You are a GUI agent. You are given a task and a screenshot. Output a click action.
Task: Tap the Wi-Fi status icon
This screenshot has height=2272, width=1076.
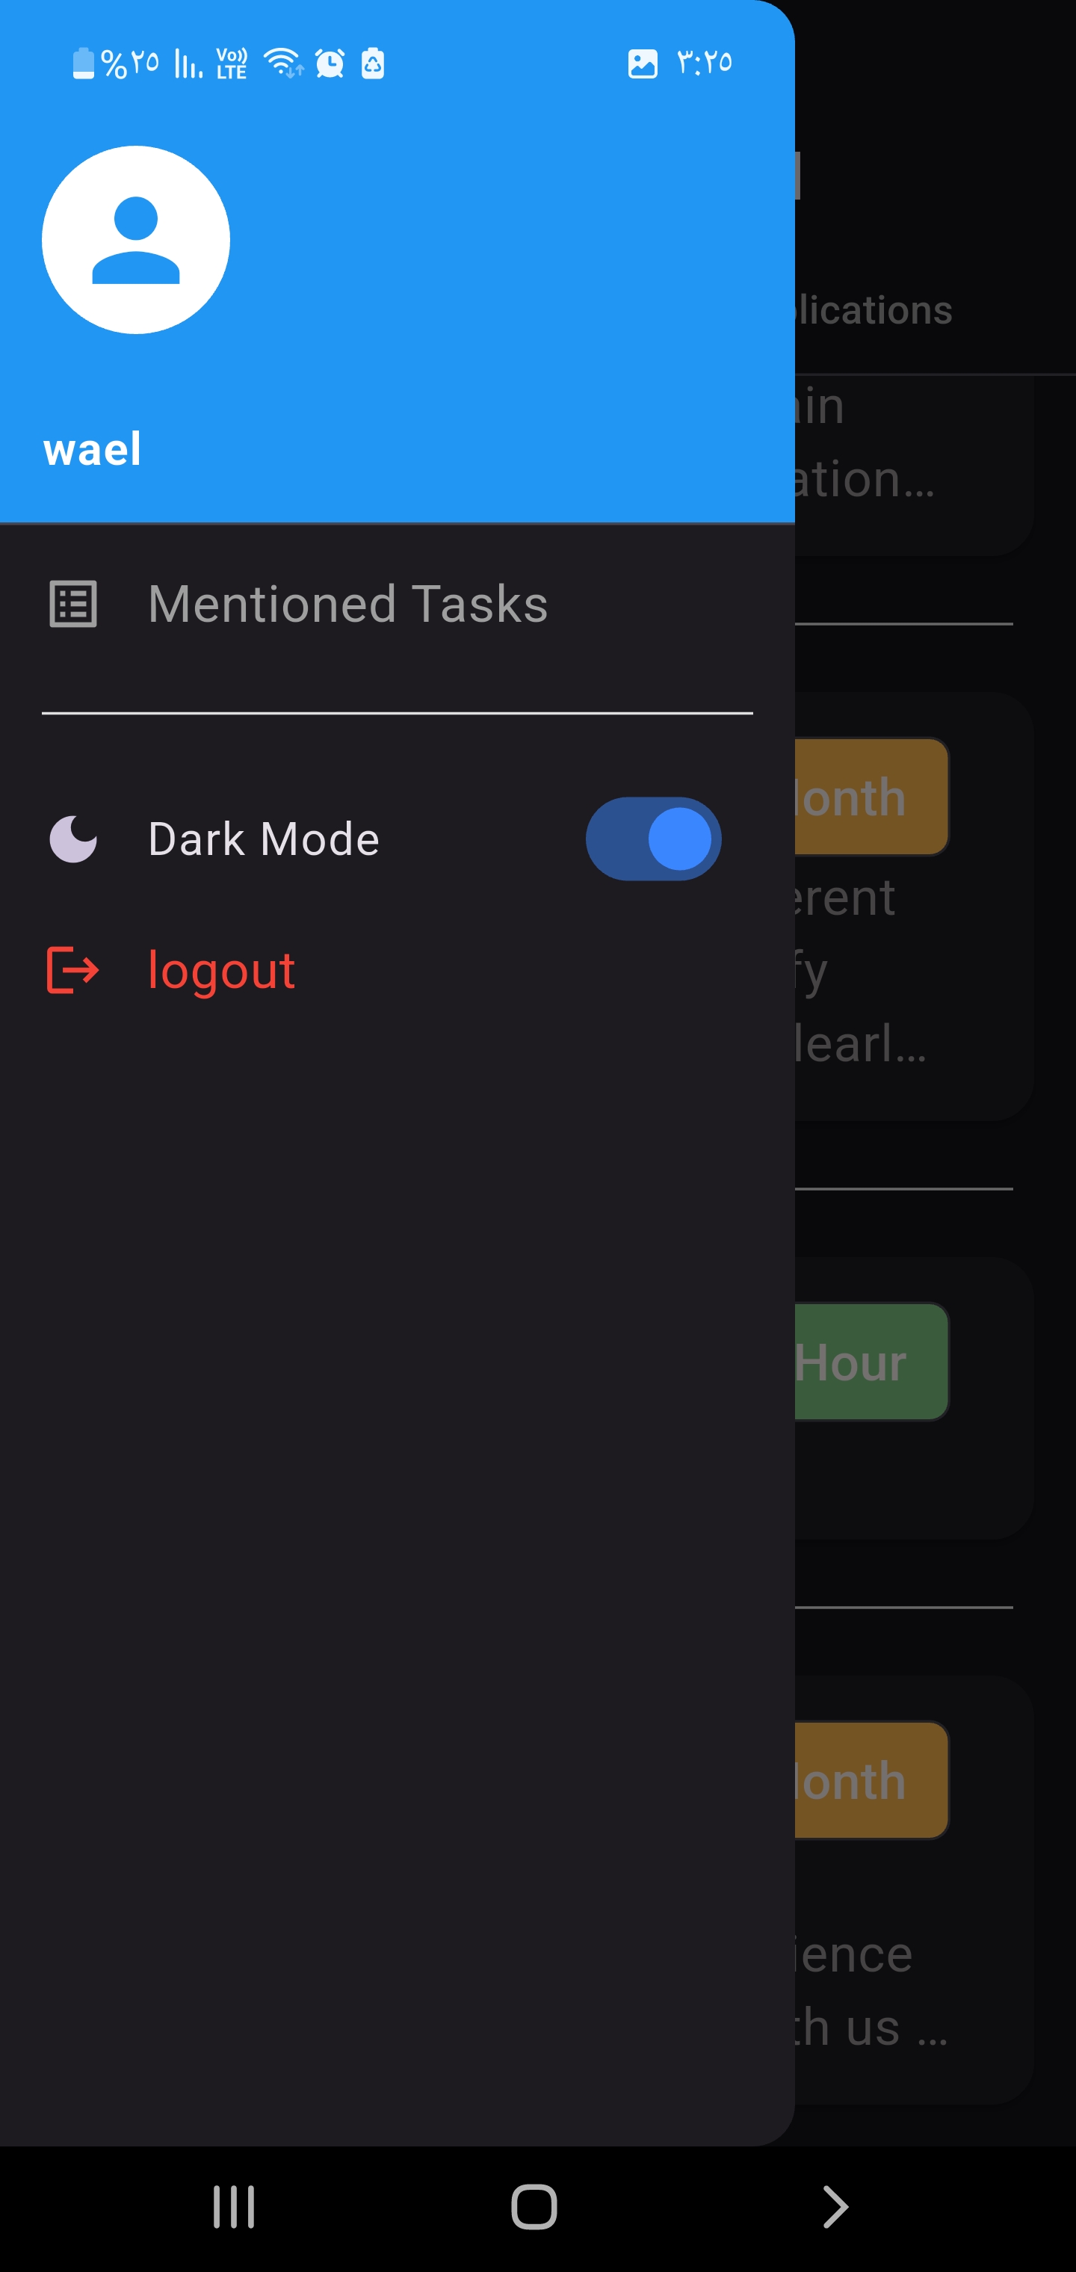coord(283,64)
